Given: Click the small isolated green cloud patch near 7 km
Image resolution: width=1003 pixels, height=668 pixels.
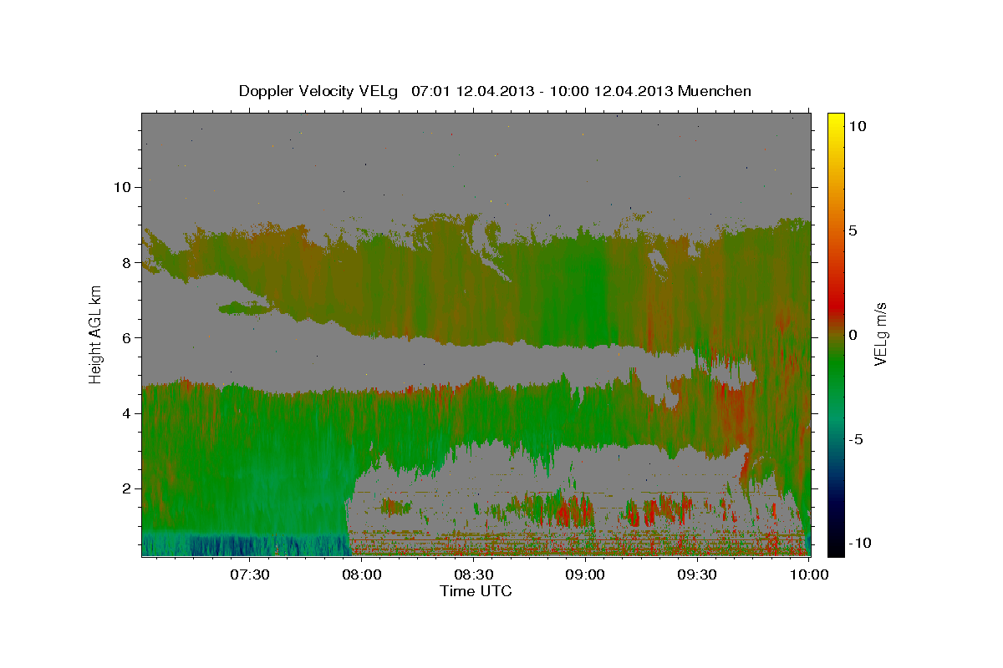Looking at the screenshot, I should (245, 308).
